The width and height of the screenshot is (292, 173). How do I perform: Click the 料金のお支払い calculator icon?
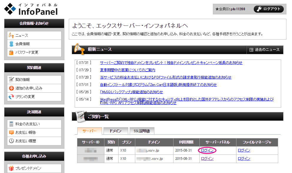click(11, 124)
